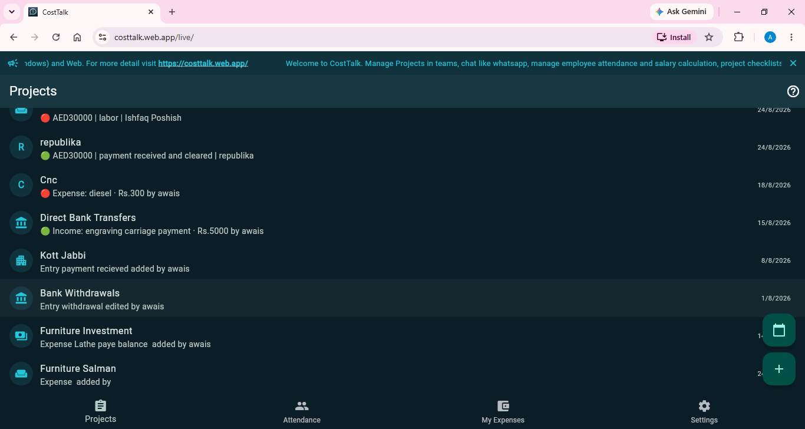
Task: Switch to the My Expenses tab
Action: 503,411
